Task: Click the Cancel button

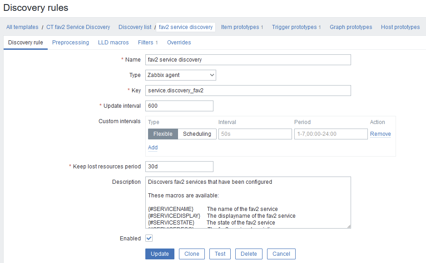Action: (x=281, y=254)
